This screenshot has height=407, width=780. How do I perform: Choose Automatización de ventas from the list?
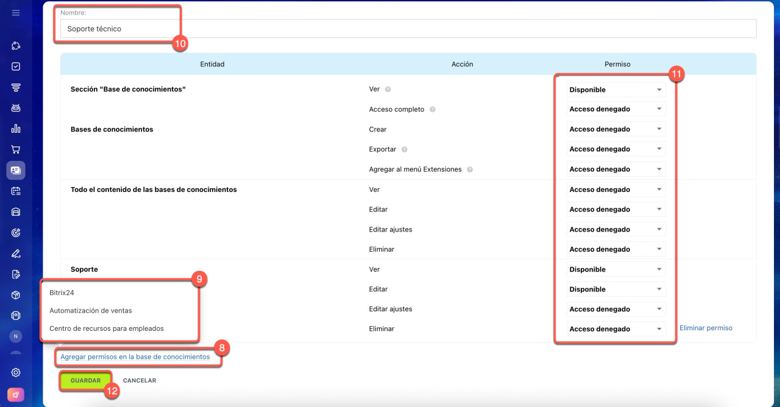(90, 311)
